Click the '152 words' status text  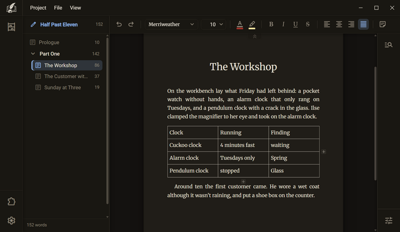tap(36, 225)
